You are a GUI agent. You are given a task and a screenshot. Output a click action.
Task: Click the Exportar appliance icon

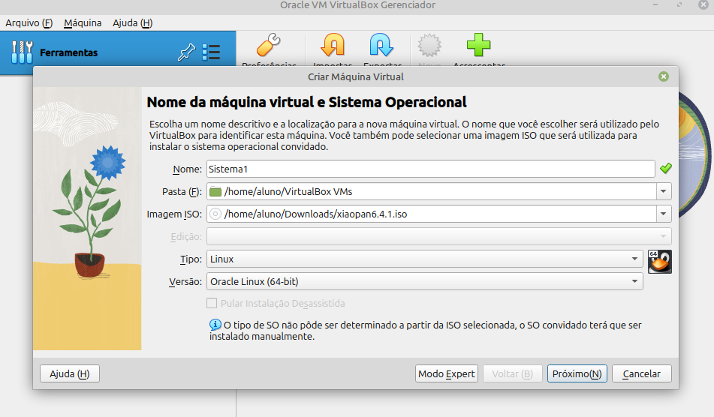(381, 46)
